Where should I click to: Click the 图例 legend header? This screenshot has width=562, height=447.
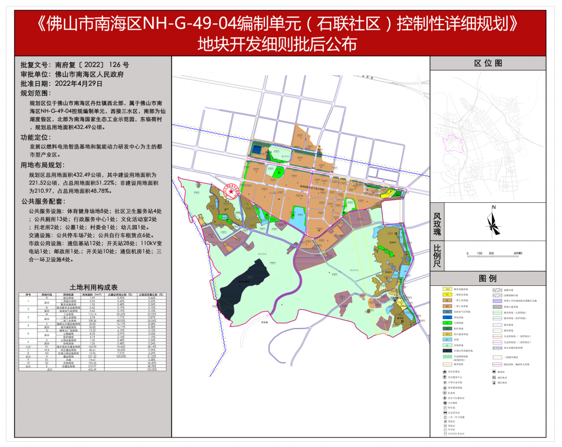tap(488, 278)
